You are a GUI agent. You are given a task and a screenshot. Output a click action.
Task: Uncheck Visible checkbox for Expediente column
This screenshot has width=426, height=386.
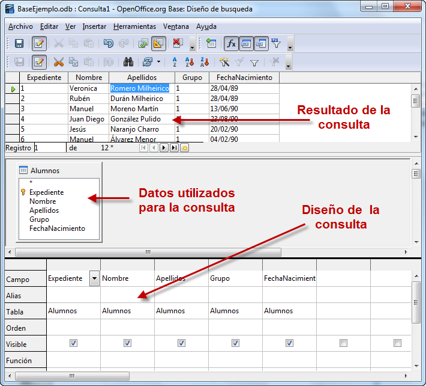[x=73, y=343]
